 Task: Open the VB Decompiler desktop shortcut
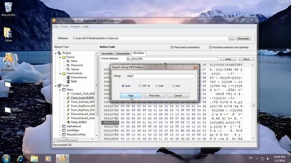[8, 62]
